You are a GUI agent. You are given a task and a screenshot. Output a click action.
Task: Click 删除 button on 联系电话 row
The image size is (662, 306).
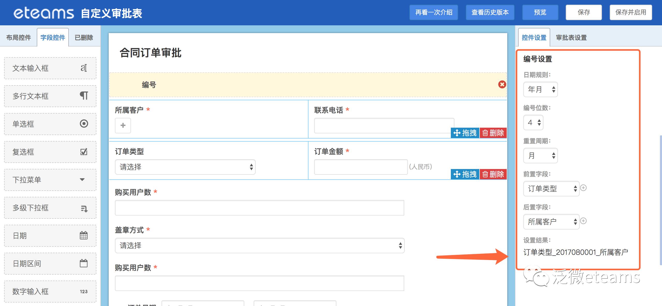pyautogui.click(x=493, y=133)
